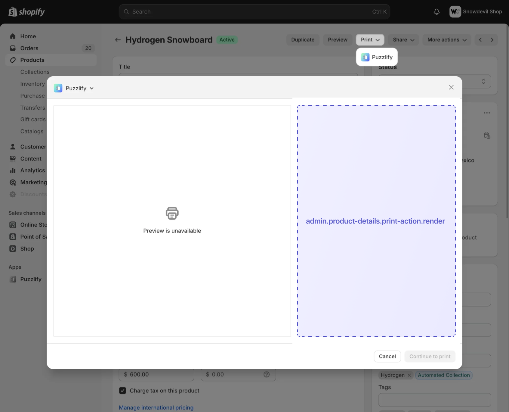Toggle Charge tax on this product
The width and height of the screenshot is (509, 412).
pyautogui.click(x=123, y=391)
